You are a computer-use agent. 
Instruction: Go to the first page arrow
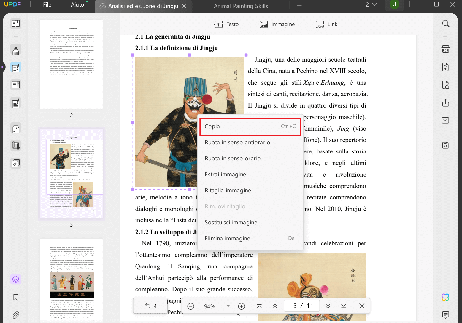(259, 306)
